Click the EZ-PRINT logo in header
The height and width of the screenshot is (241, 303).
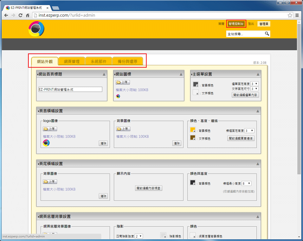pos(36,29)
